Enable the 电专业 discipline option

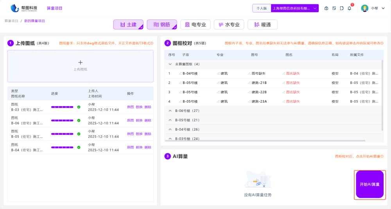pyautogui.click(x=195, y=25)
